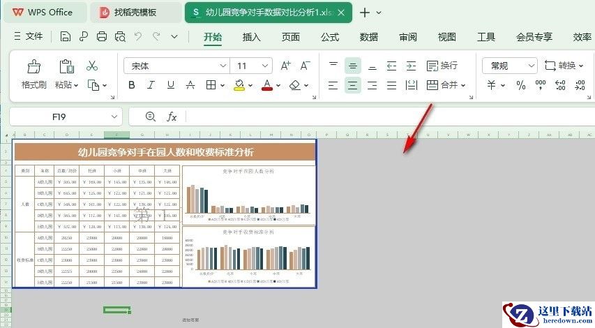Toggle Bold formatting
This screenshot has width=595, height=328.
pos(132,85)
